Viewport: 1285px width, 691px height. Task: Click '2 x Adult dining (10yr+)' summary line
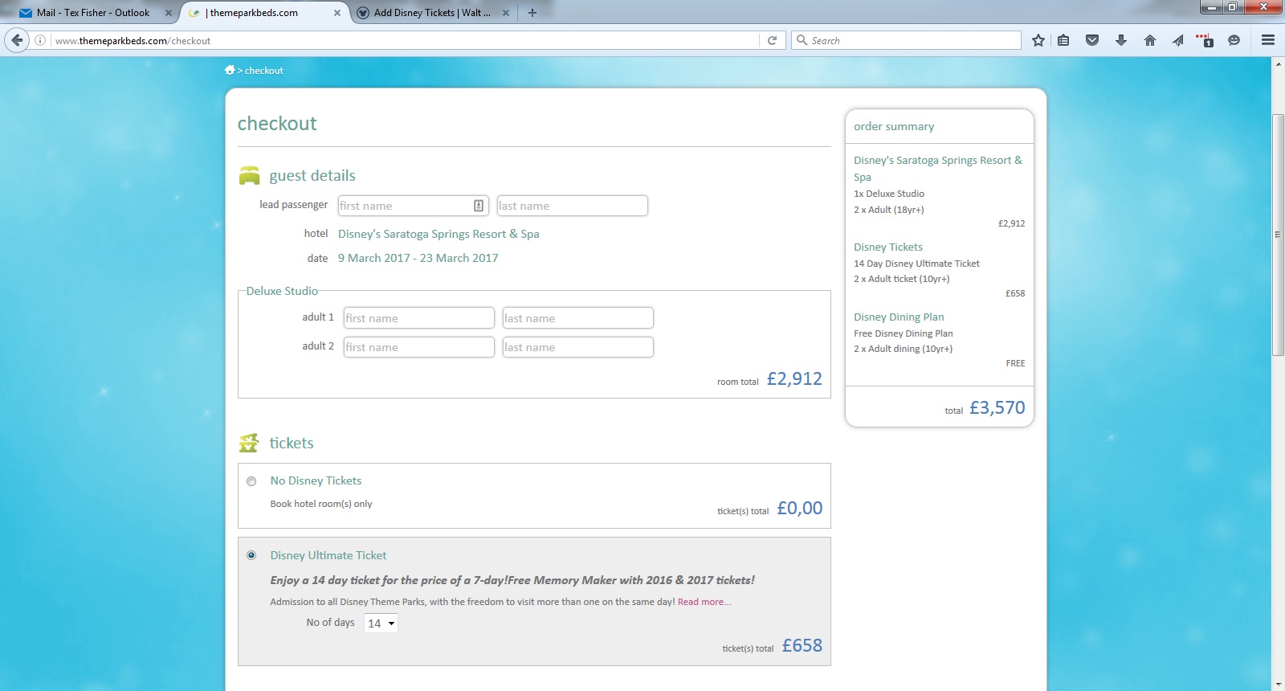tap(904, 349)
